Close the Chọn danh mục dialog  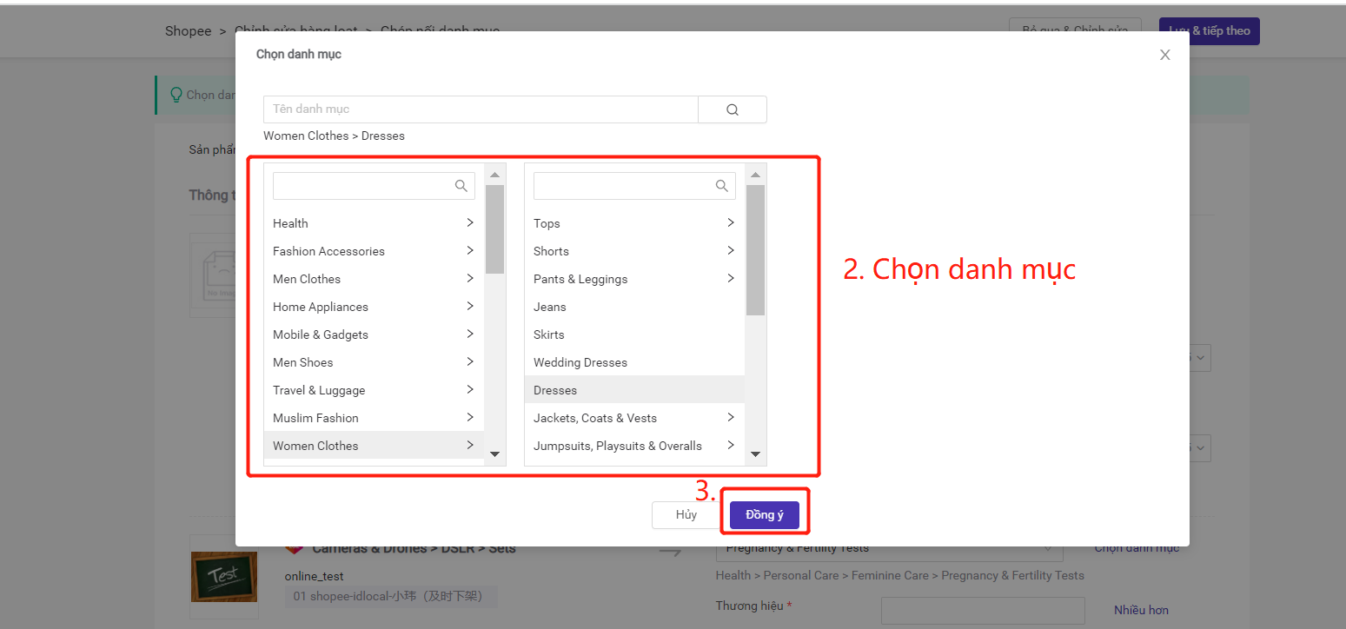[x=1164, y=55]
